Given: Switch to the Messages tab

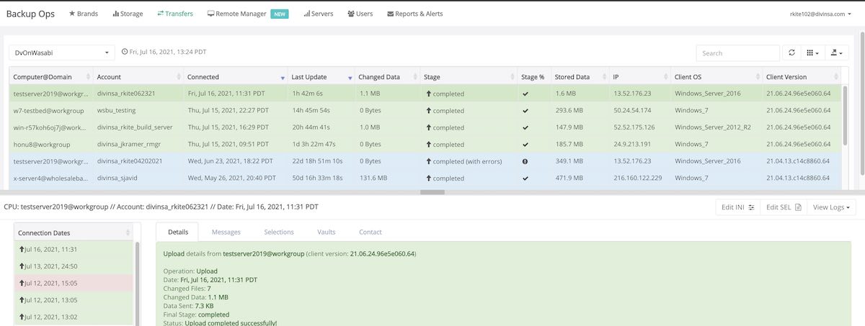Looking at the screenshot, I should (x=226, y=232).
